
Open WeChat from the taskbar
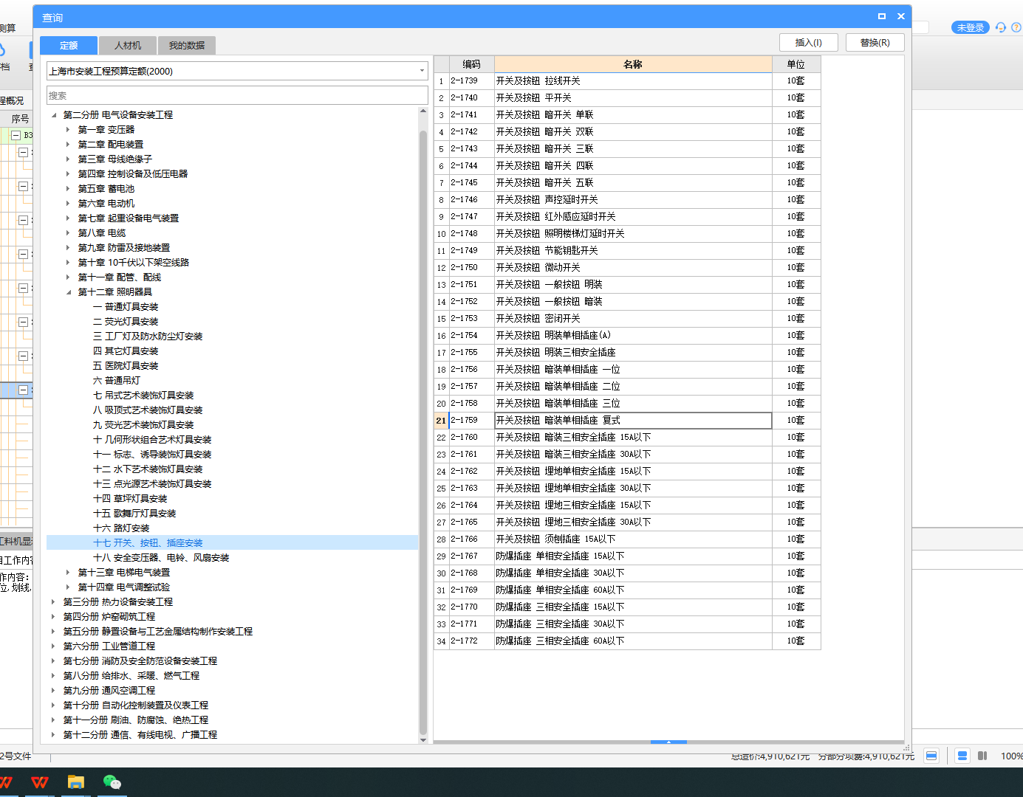(112, 782)
